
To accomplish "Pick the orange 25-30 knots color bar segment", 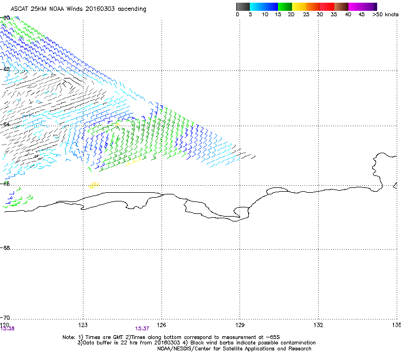I will click(313, 6).
